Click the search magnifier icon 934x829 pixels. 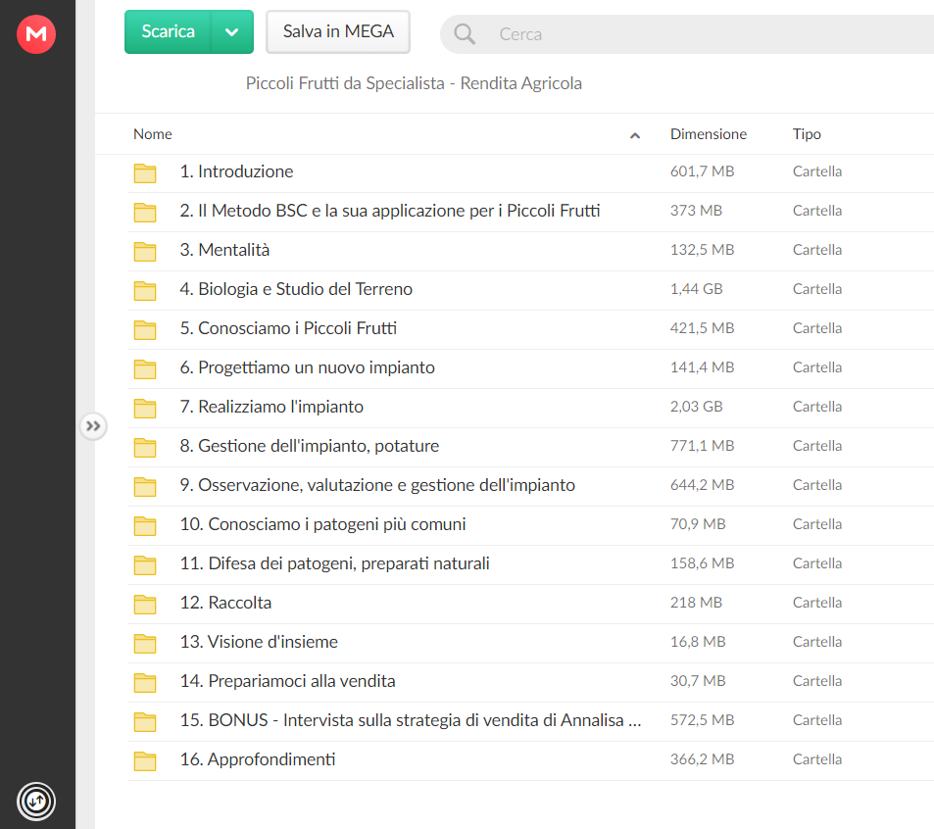coord(465,34)
